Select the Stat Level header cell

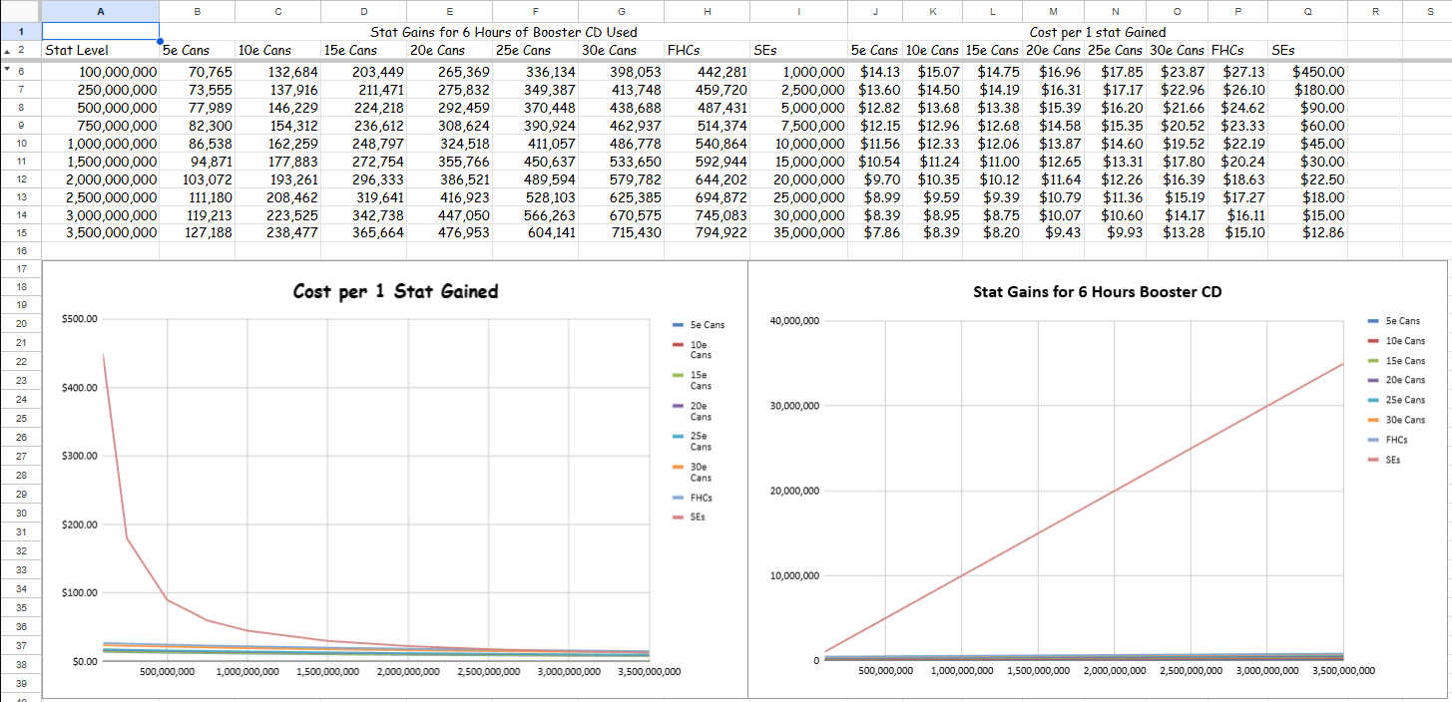coord(101,50)
